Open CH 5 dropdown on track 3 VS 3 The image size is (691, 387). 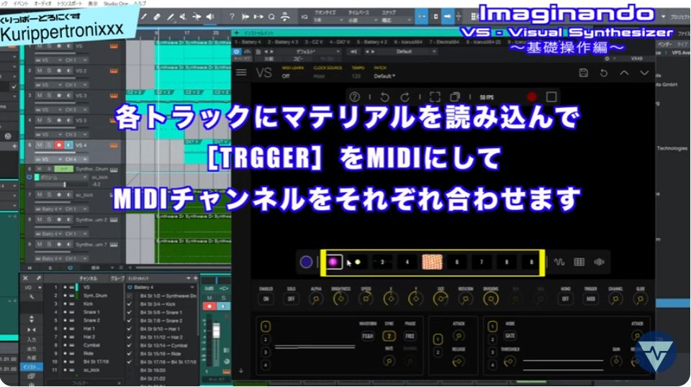tap(76, 109)
